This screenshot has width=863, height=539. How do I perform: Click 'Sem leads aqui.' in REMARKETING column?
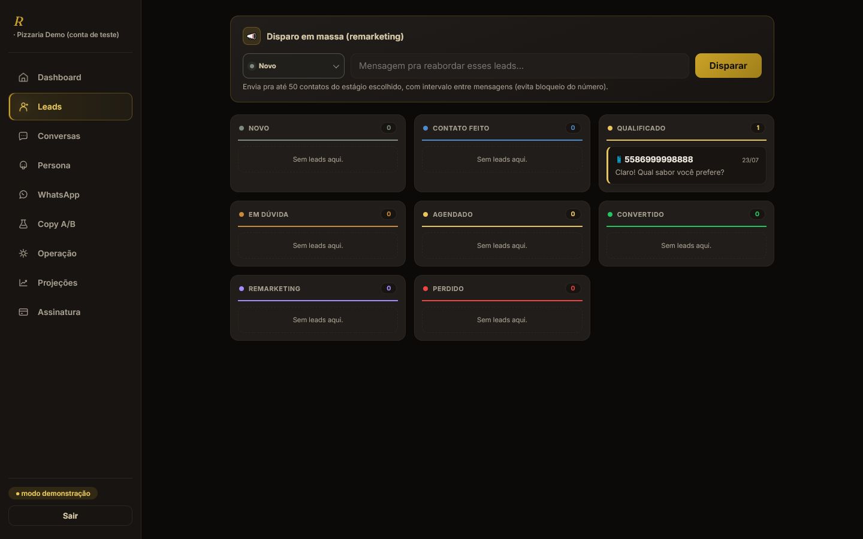click(318, 320)
